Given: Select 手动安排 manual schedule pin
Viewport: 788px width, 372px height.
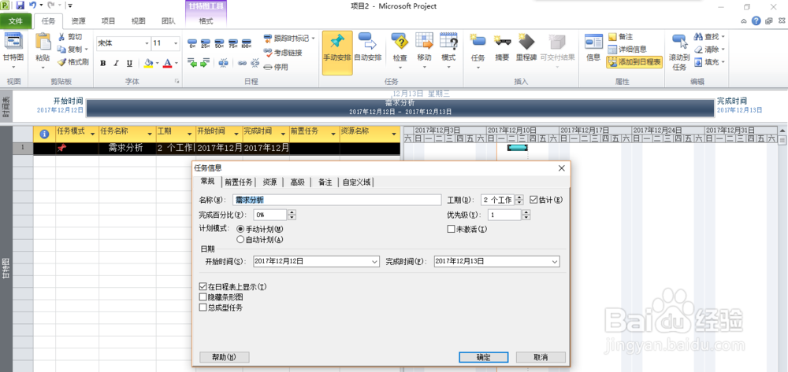Looking at the screenshot, I should click(336, 53).
